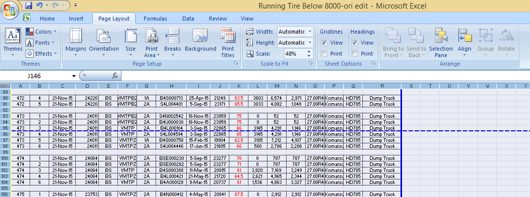
Task: Launch Page Setup dialog
Action: [x=236, y=64]
